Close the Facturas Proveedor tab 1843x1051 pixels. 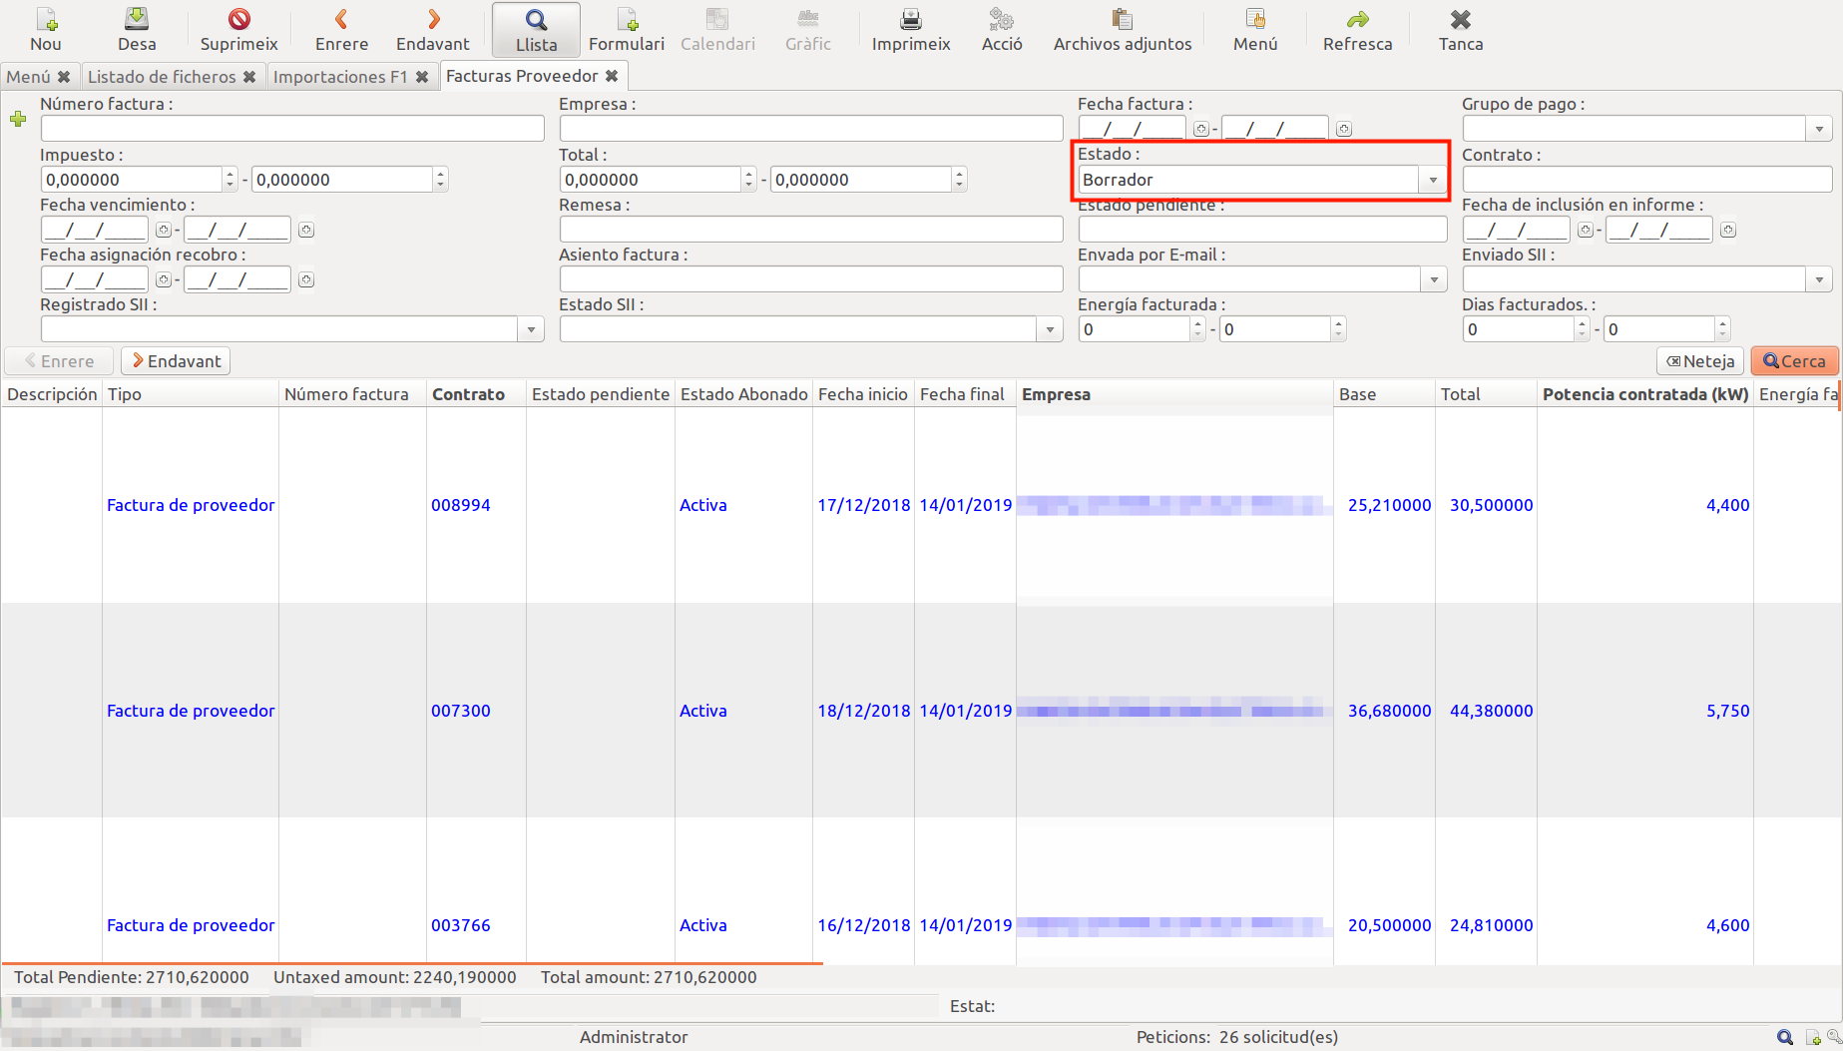(x=612, y=76)
